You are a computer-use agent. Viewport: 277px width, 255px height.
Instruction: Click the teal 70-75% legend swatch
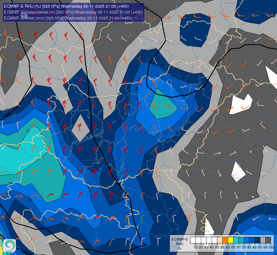242,240
